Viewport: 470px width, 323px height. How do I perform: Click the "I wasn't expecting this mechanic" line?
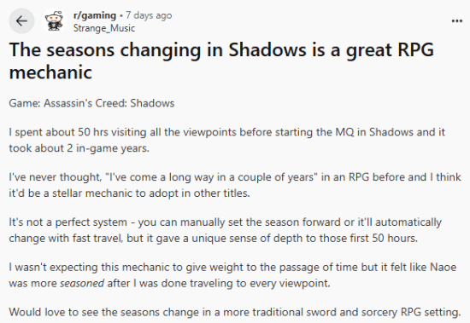(x=232, y=267)
